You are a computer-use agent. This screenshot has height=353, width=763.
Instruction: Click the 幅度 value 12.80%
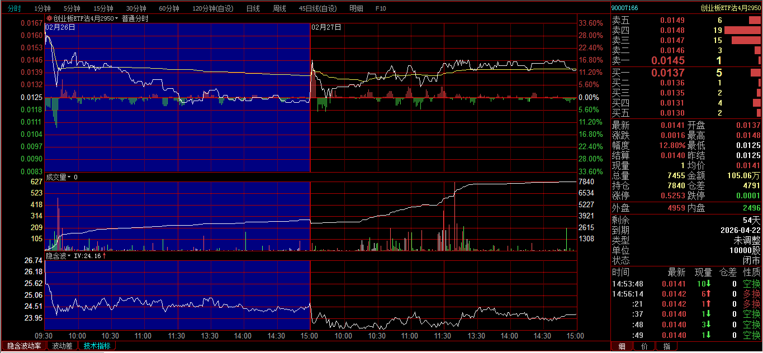[x=672, y=145]
